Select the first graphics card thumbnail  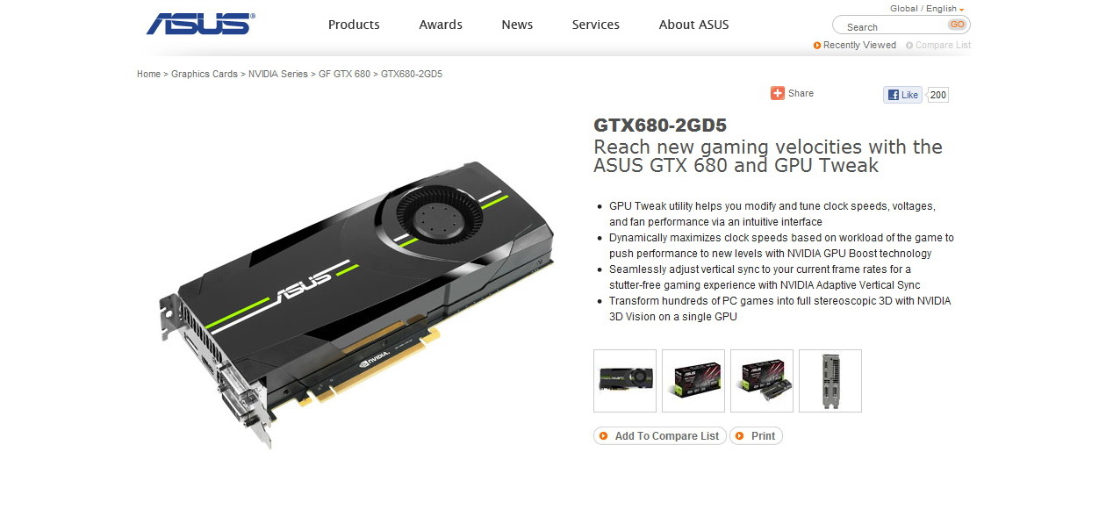coord(625,381)
